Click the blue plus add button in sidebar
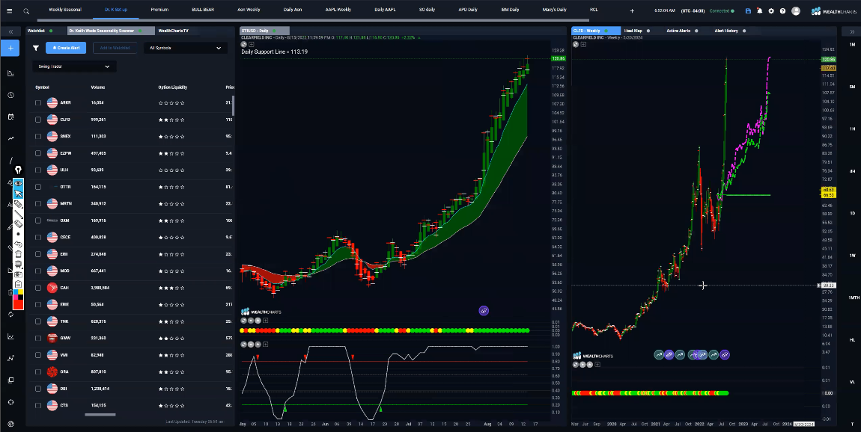The height and width of the screenshot is (432, 861). coord(10,49)
